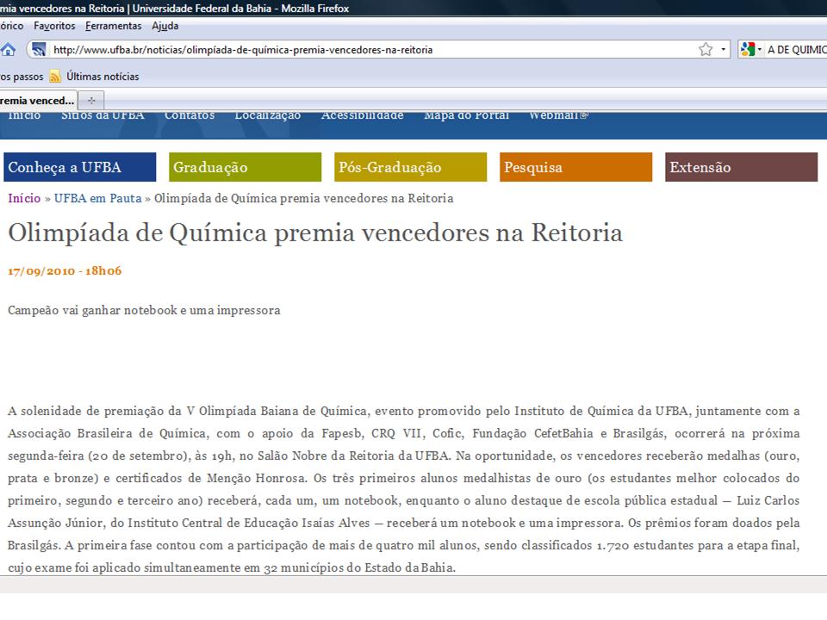Click 'V Olimpíada Baiana de Química' in the article
The image size is (827, 620).
click(277, 412)
